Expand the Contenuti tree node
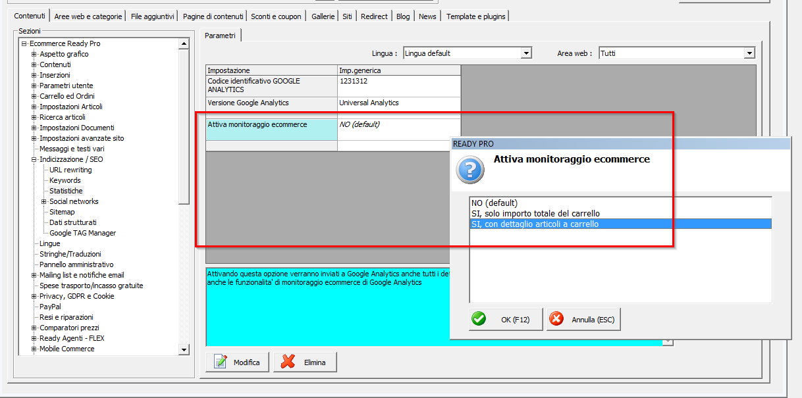Screen dimensions: 802x398 [x=34, y=64]
